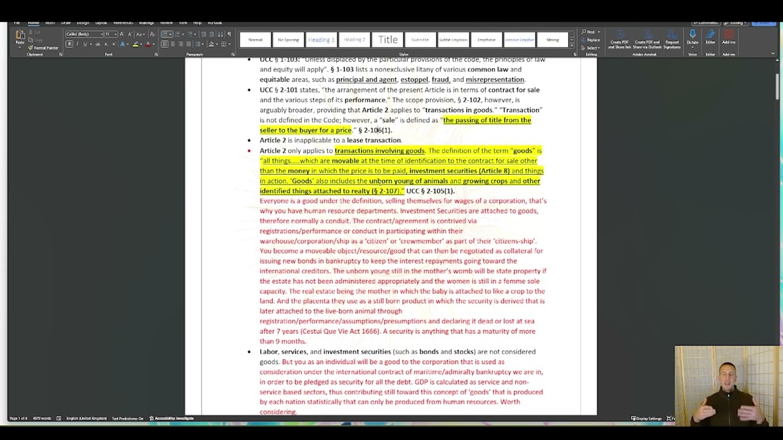Open the Editing mode dropdown
Image resolution: width=783 pixels, height=440 pixels.
tap(736, 23)
